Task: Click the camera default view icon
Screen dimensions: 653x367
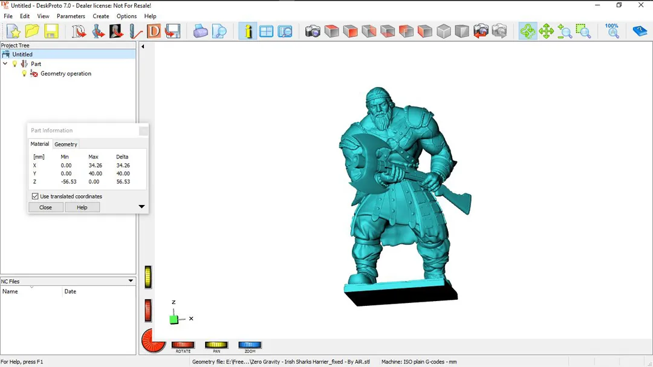Action: tap(313, 31)
